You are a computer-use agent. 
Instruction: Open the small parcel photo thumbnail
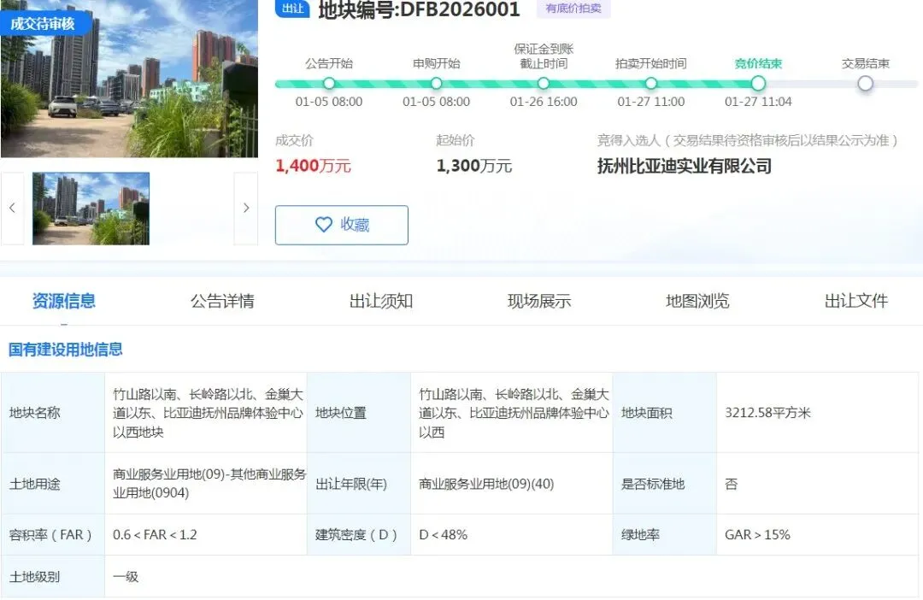coord(91,209)
